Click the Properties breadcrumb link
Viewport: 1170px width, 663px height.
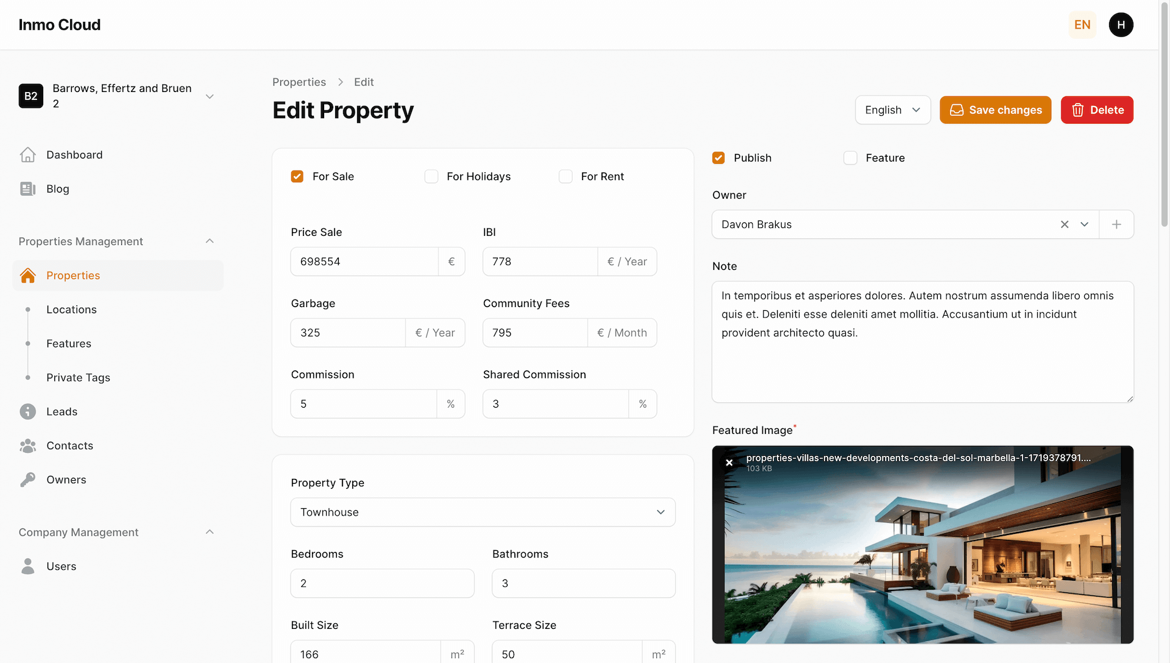pos(299,82)
